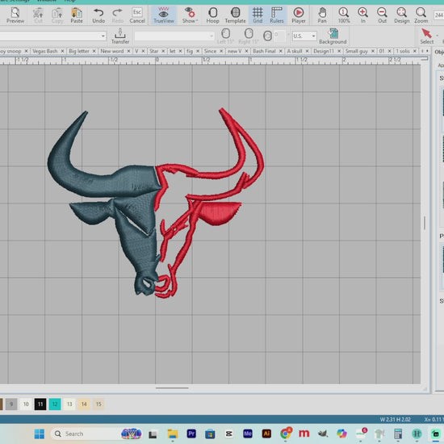Open Google Chrome from taskbar
This screenshot has width=444, height=444.
(286, 434)
